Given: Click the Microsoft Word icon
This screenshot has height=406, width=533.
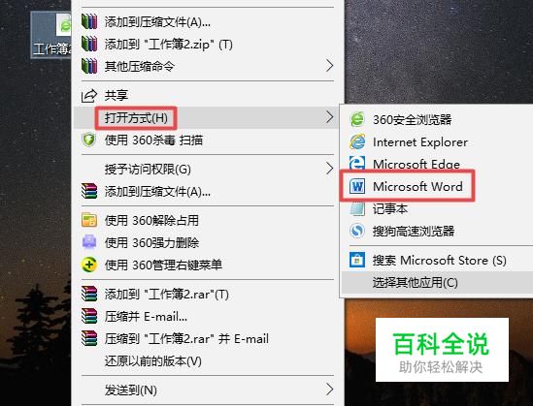Looking at the screenshot, I should (357, 186).
